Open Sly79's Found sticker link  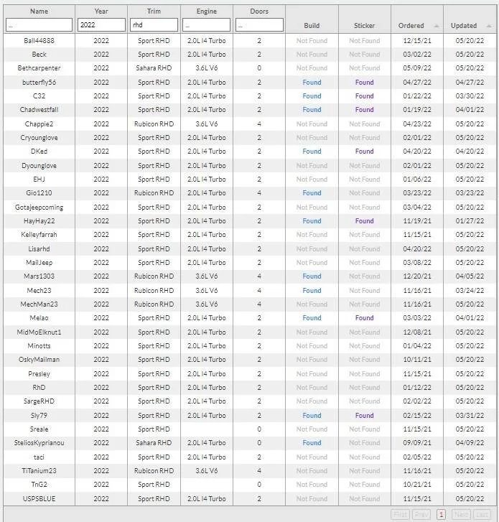tap(365, 416)
